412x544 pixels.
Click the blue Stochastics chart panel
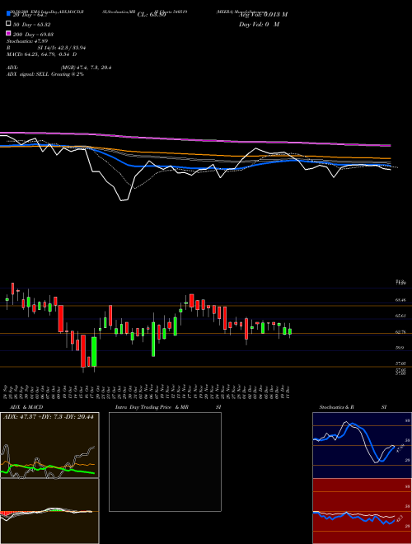coord(362,445)
